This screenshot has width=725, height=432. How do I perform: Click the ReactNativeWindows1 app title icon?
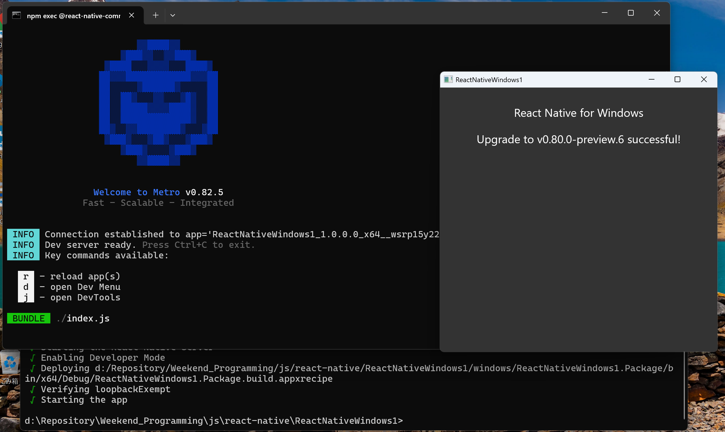coord(448,80)
